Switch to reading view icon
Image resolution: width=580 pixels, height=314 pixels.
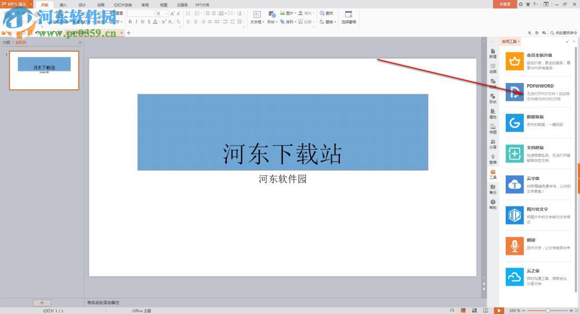click(x=485, y=311)
